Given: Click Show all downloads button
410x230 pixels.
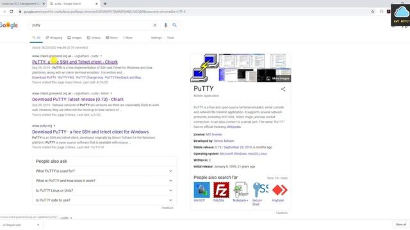Looking at the screenshot, I should [x=401, y=224].
